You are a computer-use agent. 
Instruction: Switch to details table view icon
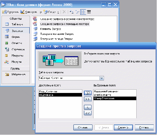pos(89,12)
